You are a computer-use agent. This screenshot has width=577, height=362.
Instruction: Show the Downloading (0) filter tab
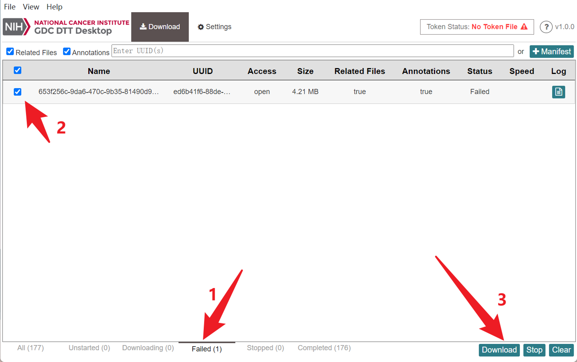coord(148,348)
